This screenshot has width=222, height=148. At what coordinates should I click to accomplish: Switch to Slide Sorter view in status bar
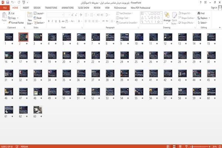coord(174,147)
